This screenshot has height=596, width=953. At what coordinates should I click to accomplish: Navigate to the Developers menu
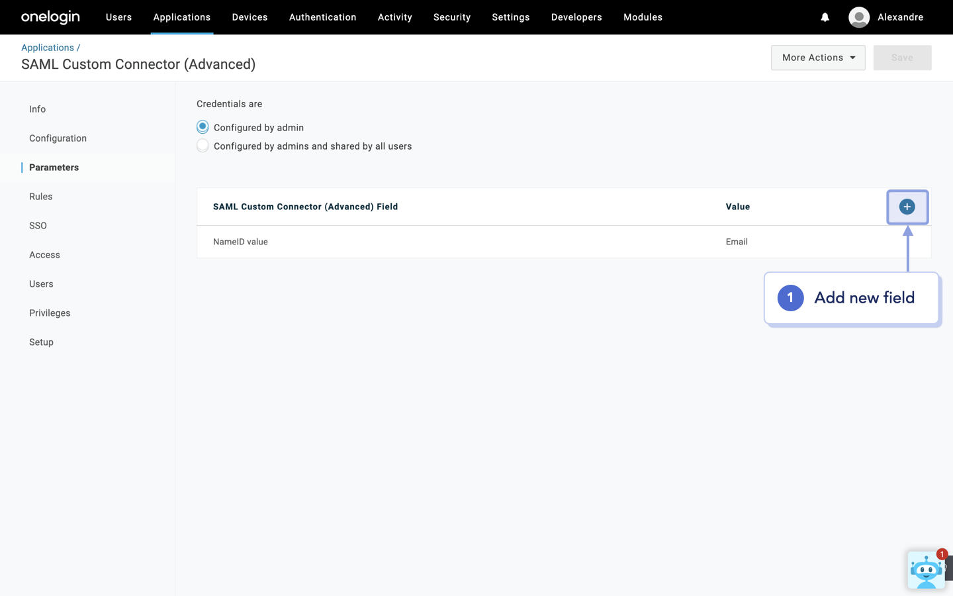tap(576, 17)
